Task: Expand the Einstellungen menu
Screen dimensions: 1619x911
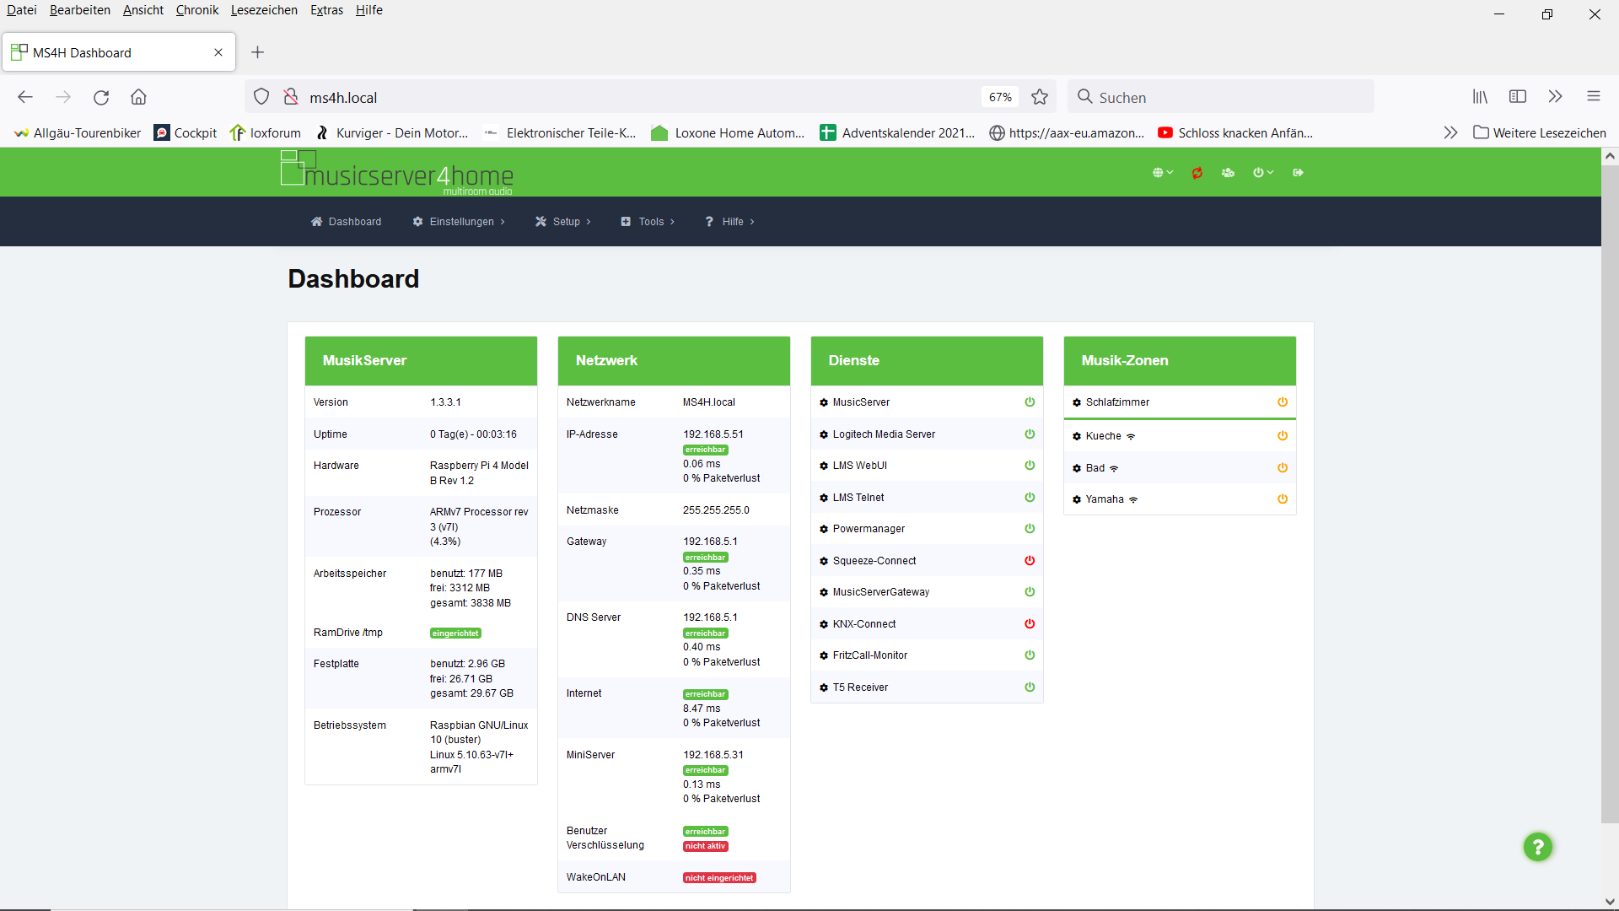Action: pos(460,222)
